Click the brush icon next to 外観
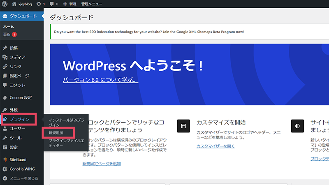Viewport: 329px width, 185px height. (x=5, y=110)
